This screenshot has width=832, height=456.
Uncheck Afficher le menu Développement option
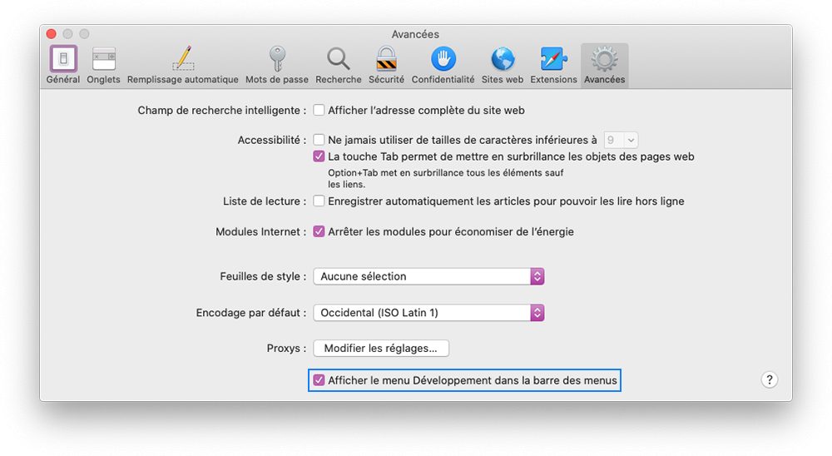pos(319,380)
